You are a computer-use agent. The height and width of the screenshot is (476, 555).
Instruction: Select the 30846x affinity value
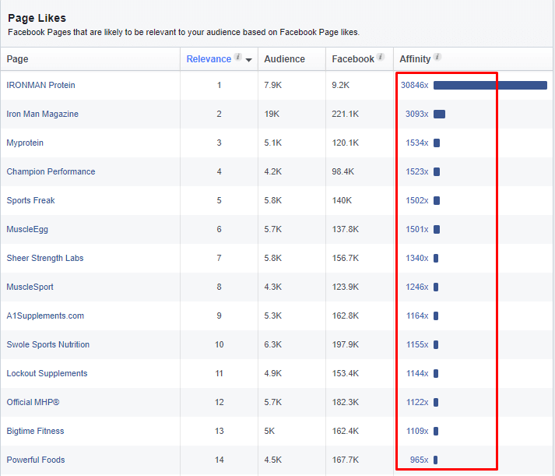(414, 85)
